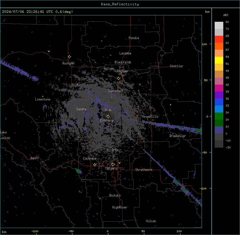240x235 pixels.
Task: Click the yellow diamond marker south of RedDeer
Action: [x=119, y=78]
